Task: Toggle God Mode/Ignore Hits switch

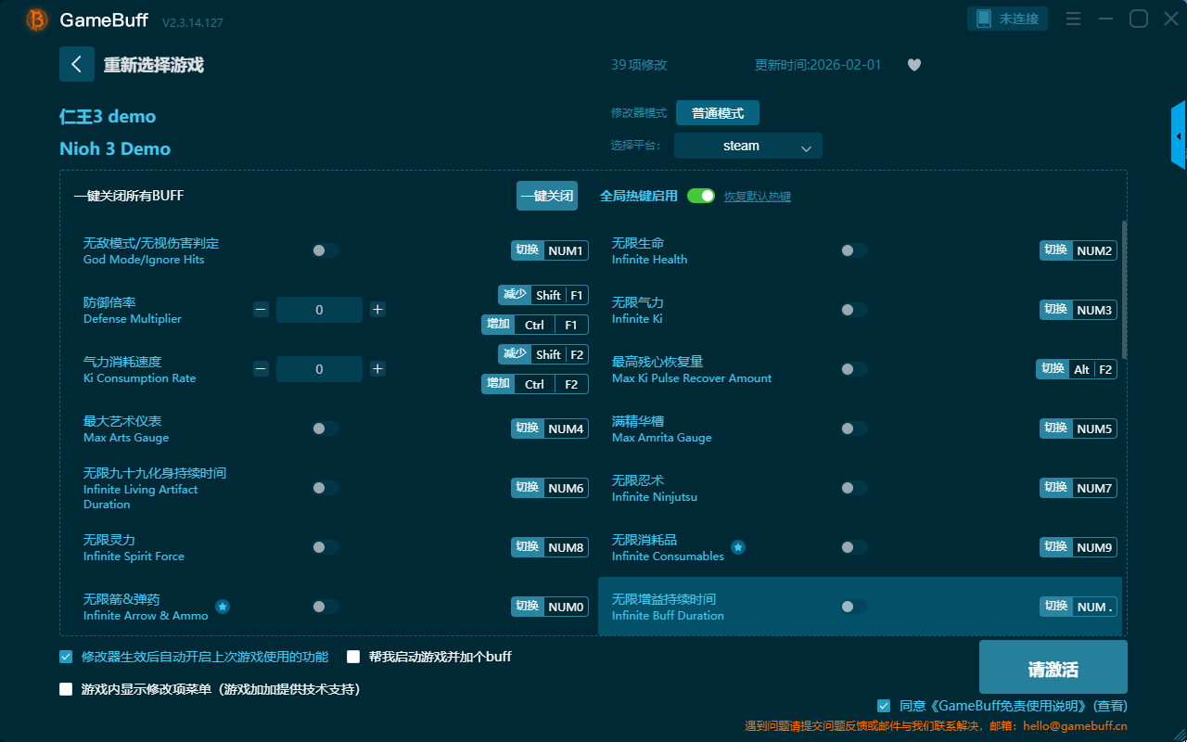Action: [x=325, y=250]
